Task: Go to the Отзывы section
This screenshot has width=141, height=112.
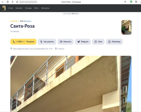Action: click(x=28, y=8)
